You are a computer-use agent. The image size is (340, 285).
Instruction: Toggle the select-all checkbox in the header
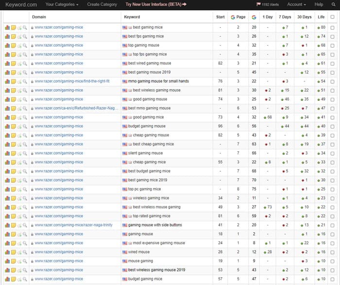332,16
